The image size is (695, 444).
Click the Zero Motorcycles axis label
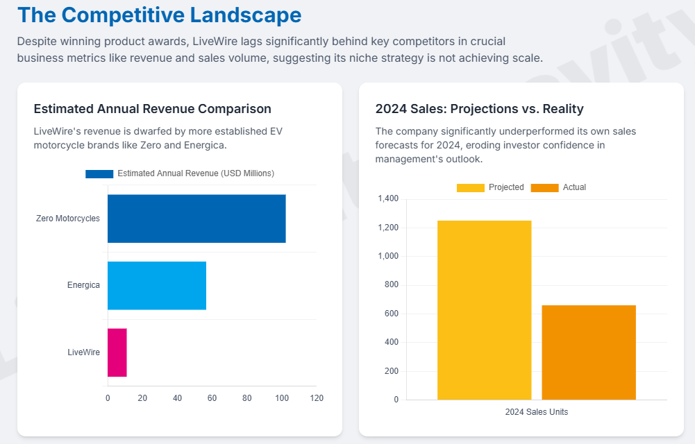tap(68, 219)
